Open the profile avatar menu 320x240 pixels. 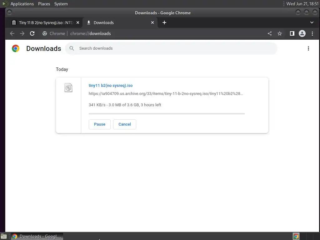302,33
